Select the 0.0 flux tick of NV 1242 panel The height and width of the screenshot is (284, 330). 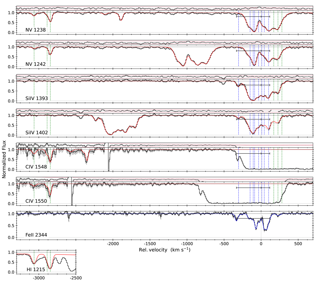(x=11, y=67)
